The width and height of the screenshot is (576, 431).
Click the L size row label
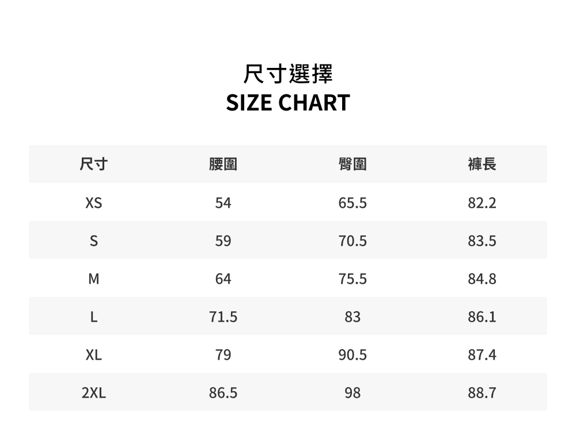[93, 317]
